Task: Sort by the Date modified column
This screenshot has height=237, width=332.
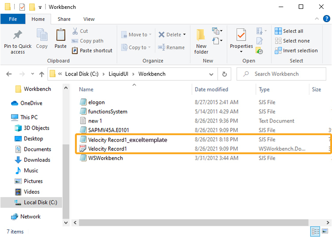Action: [211, 89]
